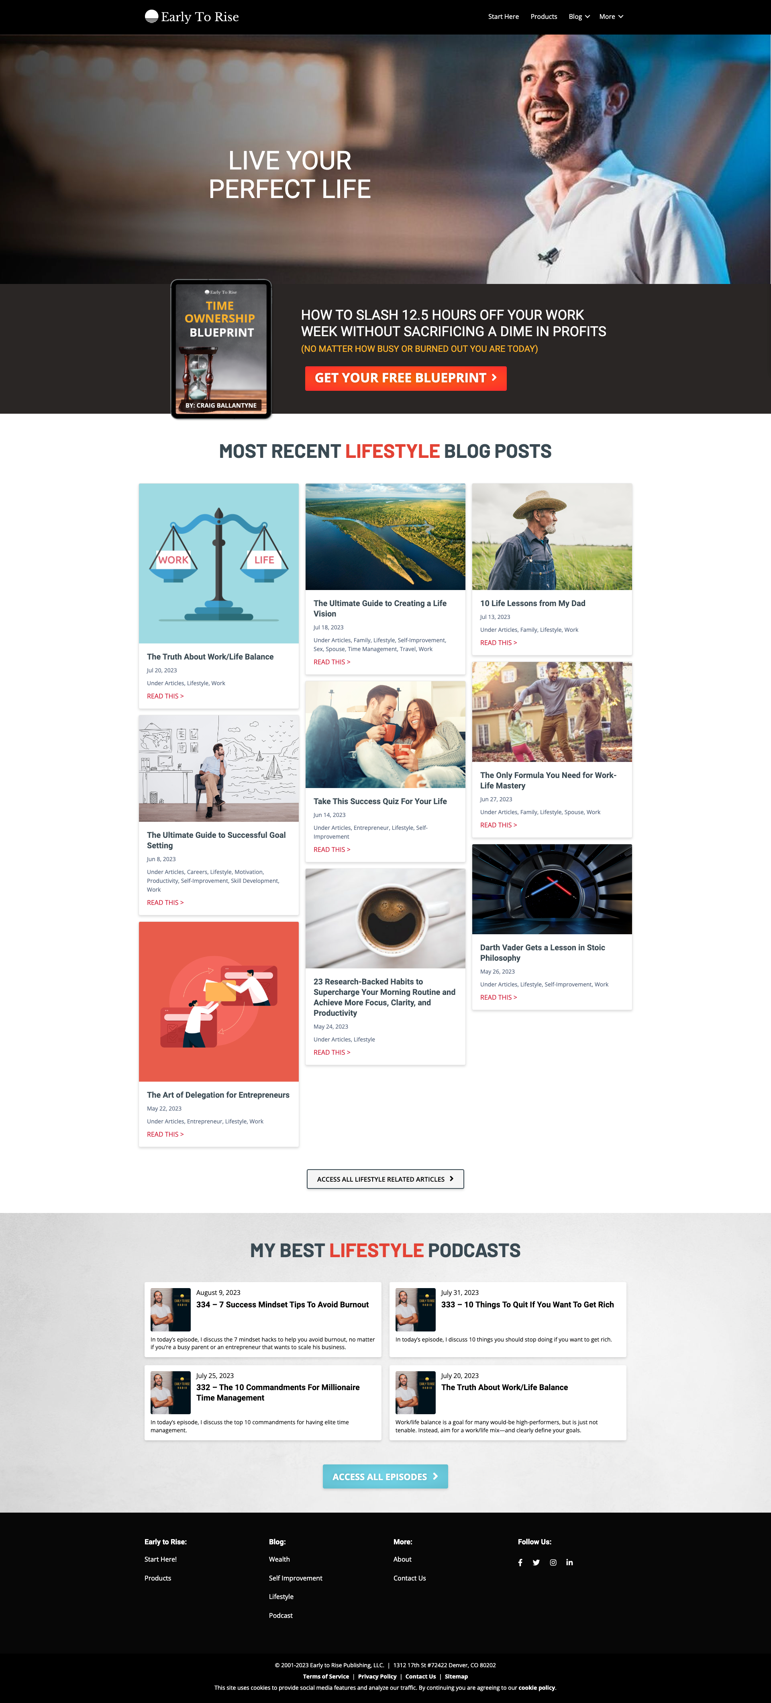Open Work/Life balance scales thumbnail
Image resolution: width=771 pixels, height=1703 pixels.
pos(219,563)
